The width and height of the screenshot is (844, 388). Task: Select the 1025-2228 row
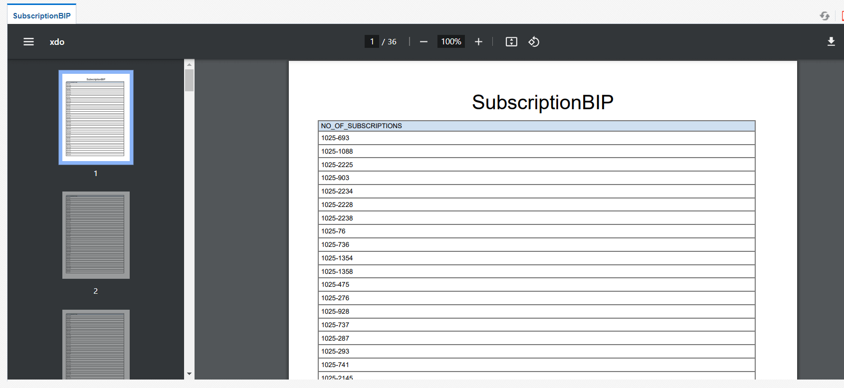(x=537, y=205)
